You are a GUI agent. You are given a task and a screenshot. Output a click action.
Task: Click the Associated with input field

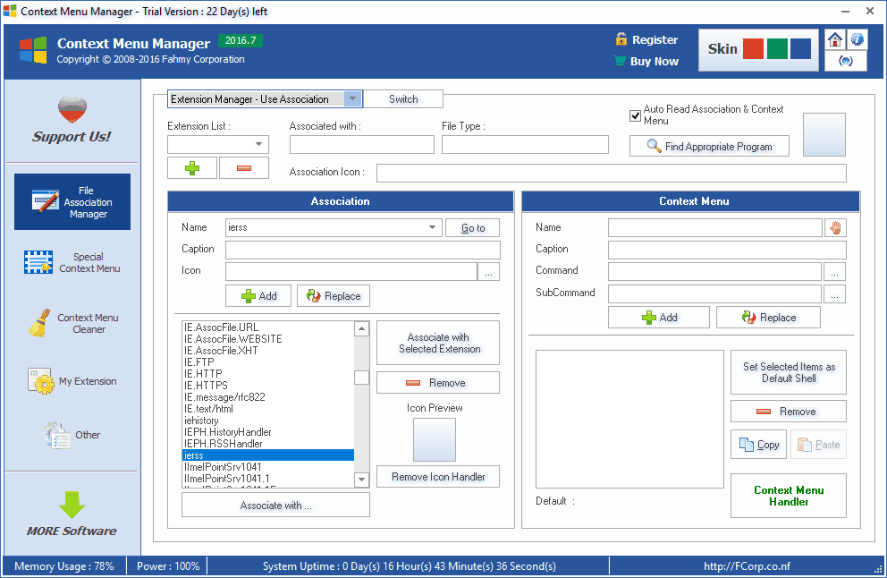pyautogui.click(x=362, y=144)
